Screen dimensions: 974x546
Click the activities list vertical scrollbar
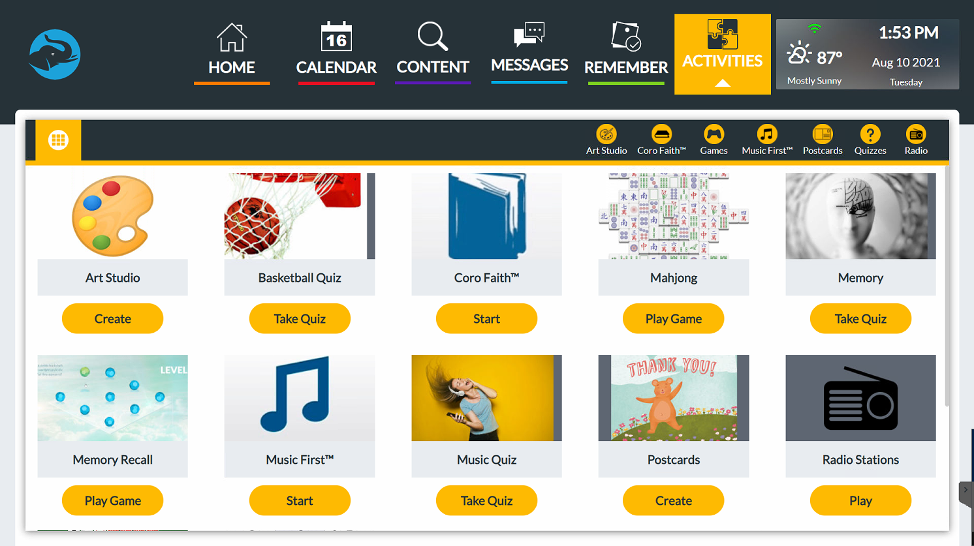coord(947,287)
